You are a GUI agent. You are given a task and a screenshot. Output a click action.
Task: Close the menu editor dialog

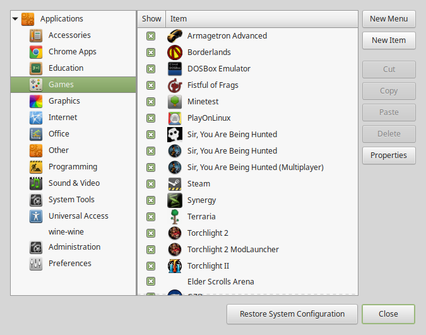coord(388,314)
